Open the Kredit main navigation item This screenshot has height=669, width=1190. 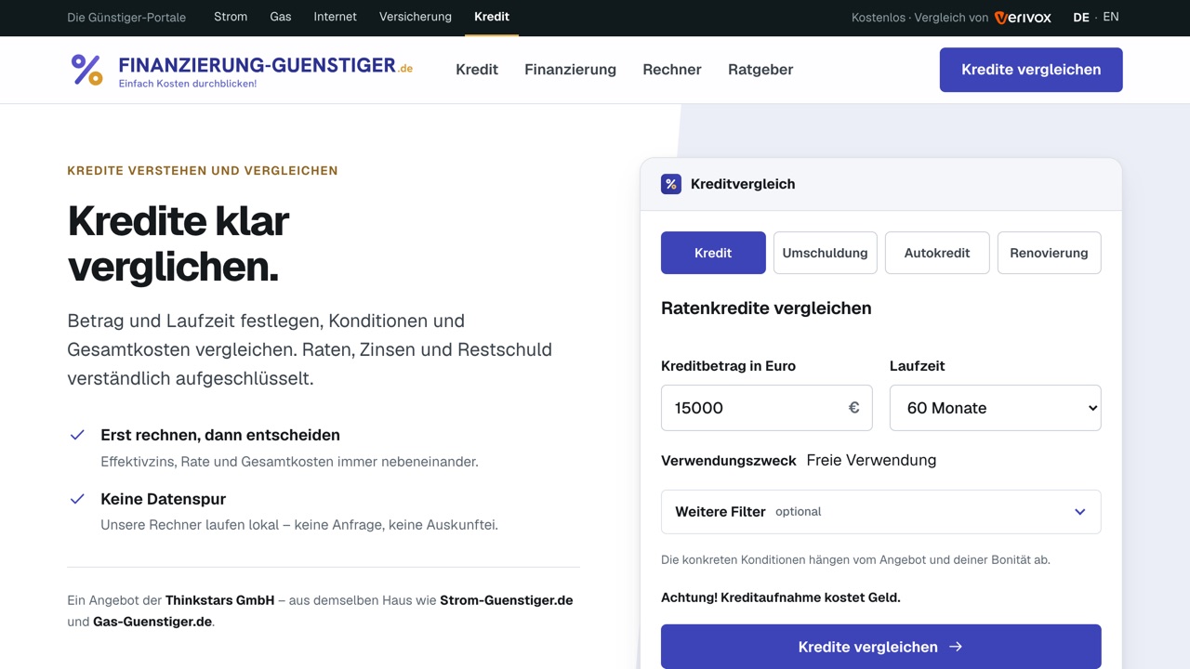coord(477,70)
